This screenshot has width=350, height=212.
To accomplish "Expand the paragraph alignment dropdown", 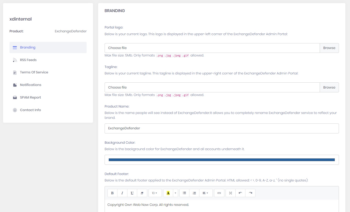I will 206,193.
